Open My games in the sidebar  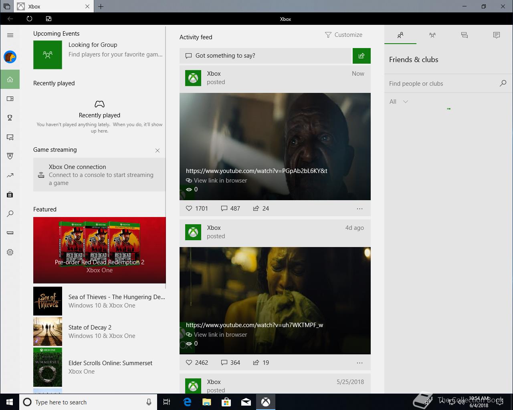(10, 98)
